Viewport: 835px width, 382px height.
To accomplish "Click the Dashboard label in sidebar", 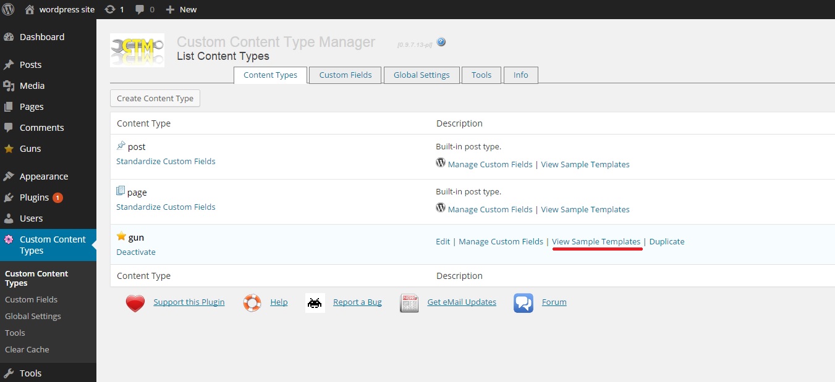I will click(x=42, y=37).
